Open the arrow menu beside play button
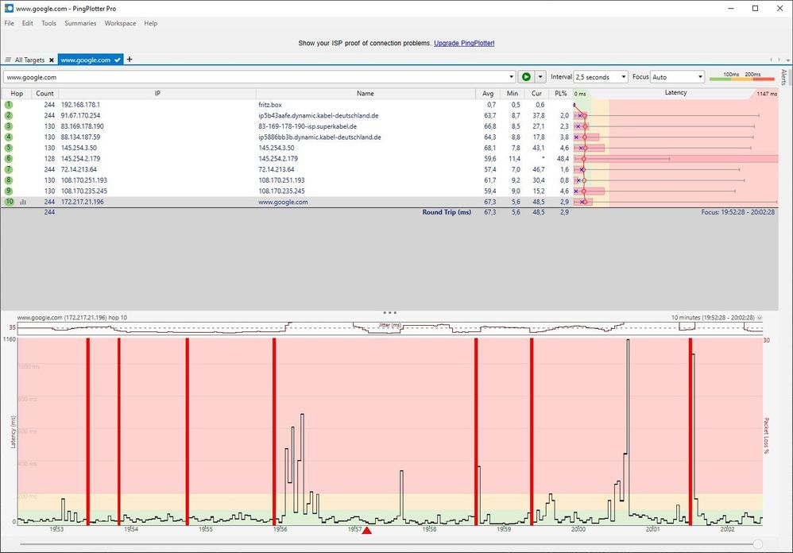Viewport: 793px width, 553px height. (x=540, y=77)
